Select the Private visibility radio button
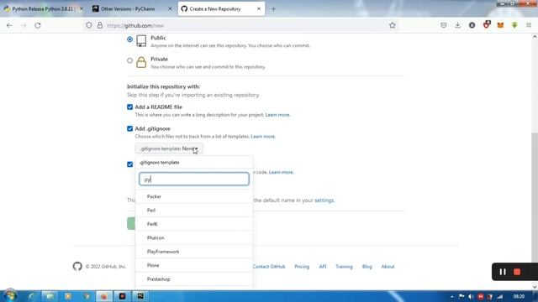Image resolution: width=538 pixels, height=302 pixels. [x=129, y=60]
